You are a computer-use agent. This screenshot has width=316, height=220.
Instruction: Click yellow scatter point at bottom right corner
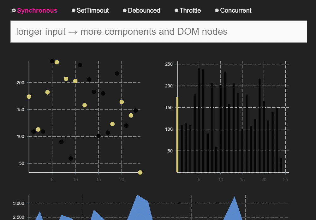pyautogui.click(x=140, y=172)
